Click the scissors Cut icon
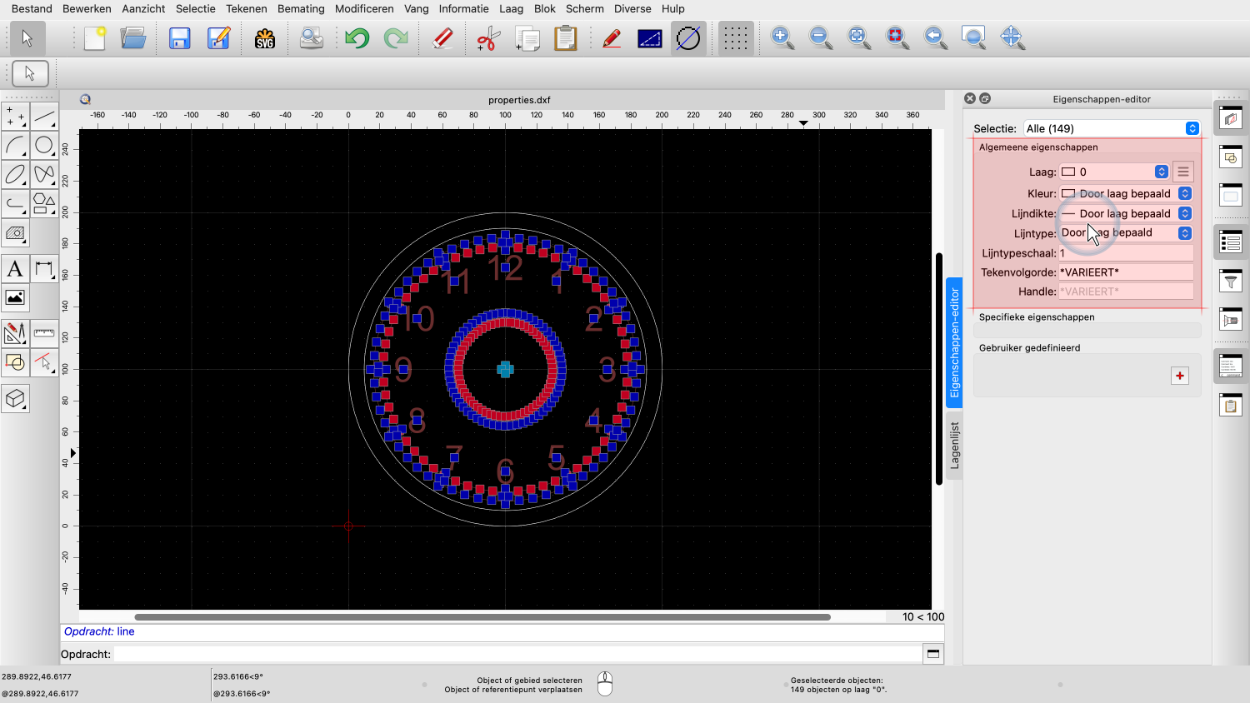This screenshot has width=1250, height=703. point(487,38)
